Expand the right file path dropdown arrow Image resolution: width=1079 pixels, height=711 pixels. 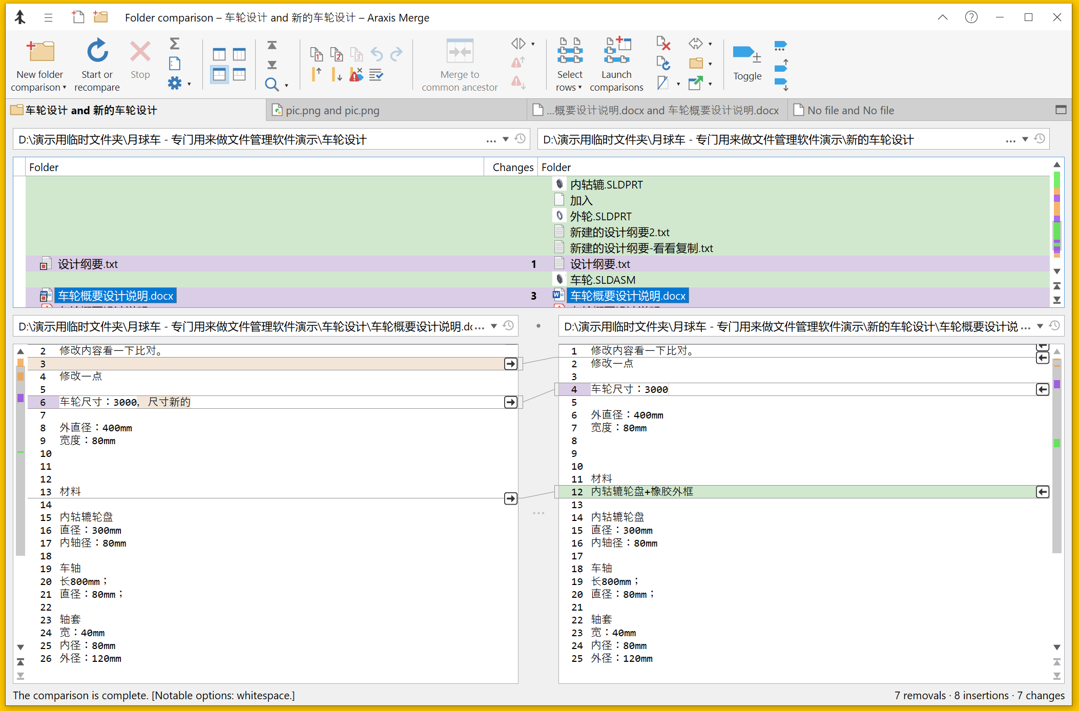1040,326
